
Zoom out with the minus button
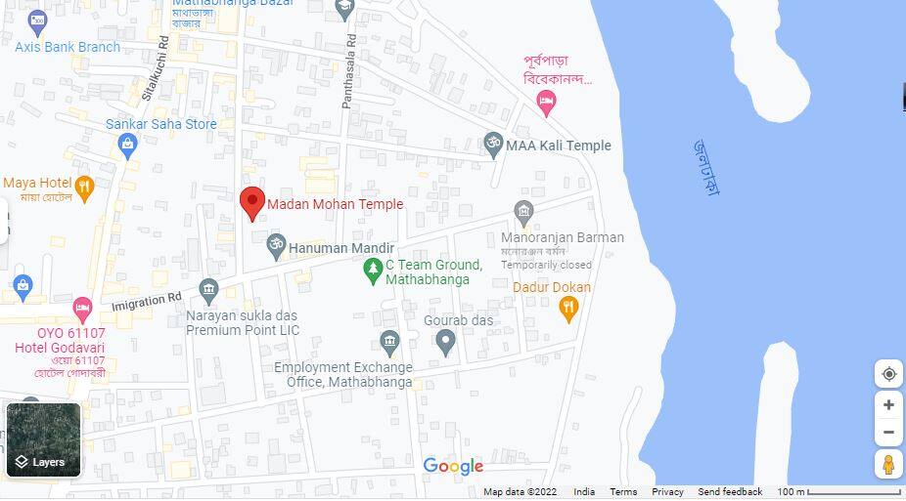888,433
